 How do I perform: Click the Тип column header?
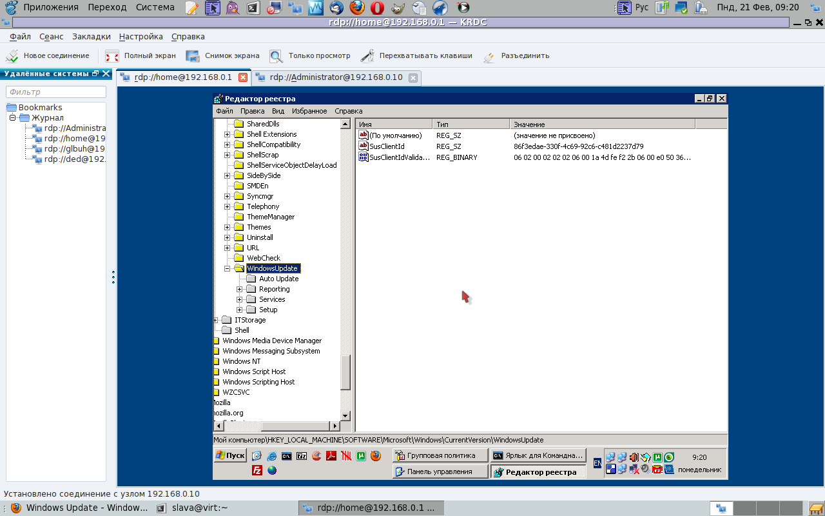tap(471, 124)
